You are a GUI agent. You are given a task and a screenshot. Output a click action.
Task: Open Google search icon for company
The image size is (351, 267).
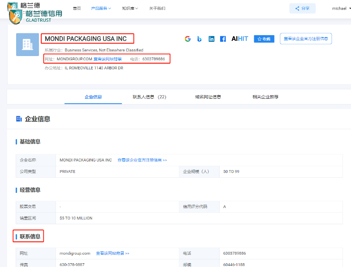click(188, 39)
